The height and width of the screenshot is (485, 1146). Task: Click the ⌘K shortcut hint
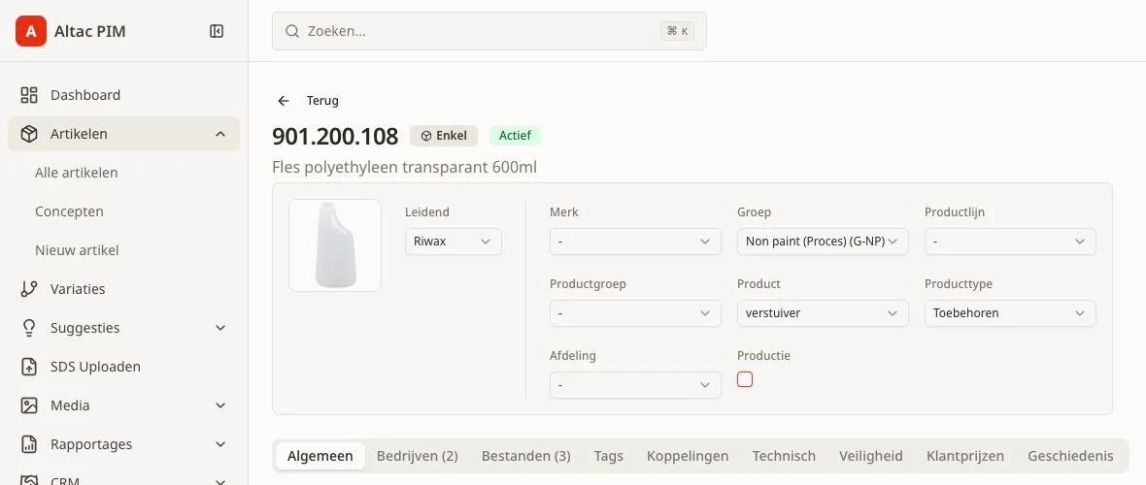tap(678, 31)
